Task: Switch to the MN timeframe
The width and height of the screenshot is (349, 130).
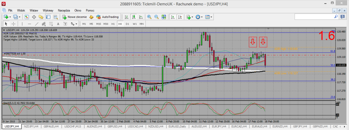Action: [x=142, y=24]
